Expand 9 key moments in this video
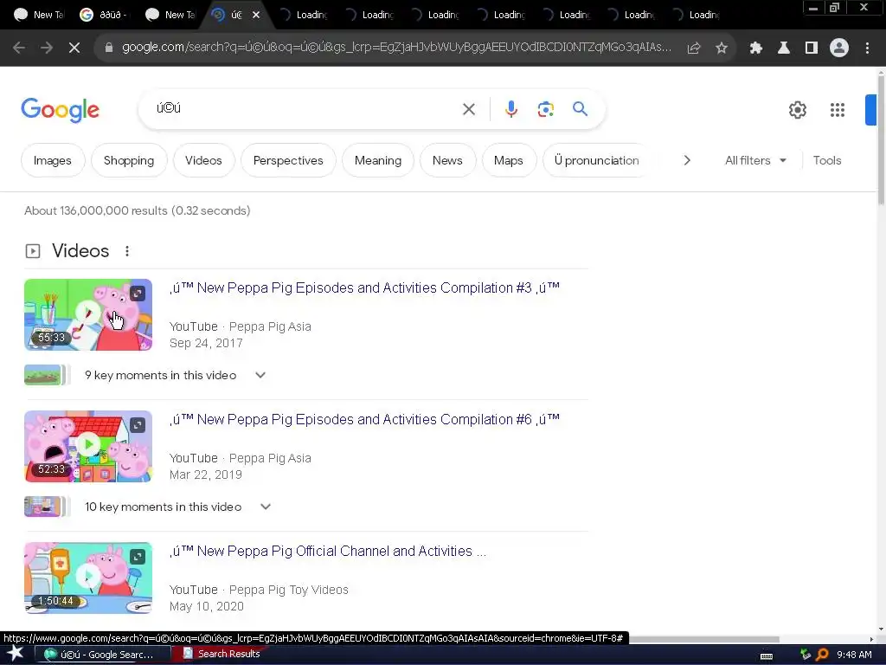The image size is (886, 665). coord(260,375)
